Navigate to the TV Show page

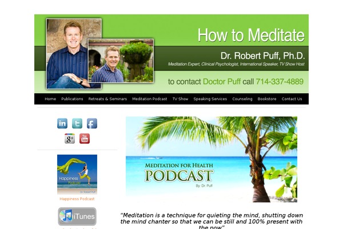point(180,99)
